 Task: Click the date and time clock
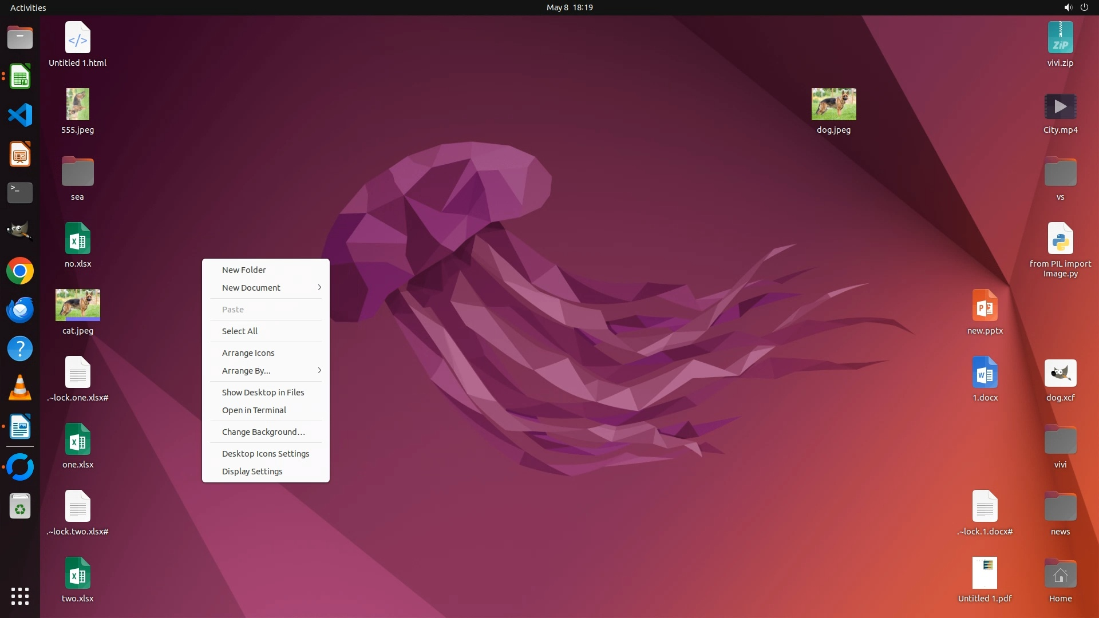tap(569, 7)
